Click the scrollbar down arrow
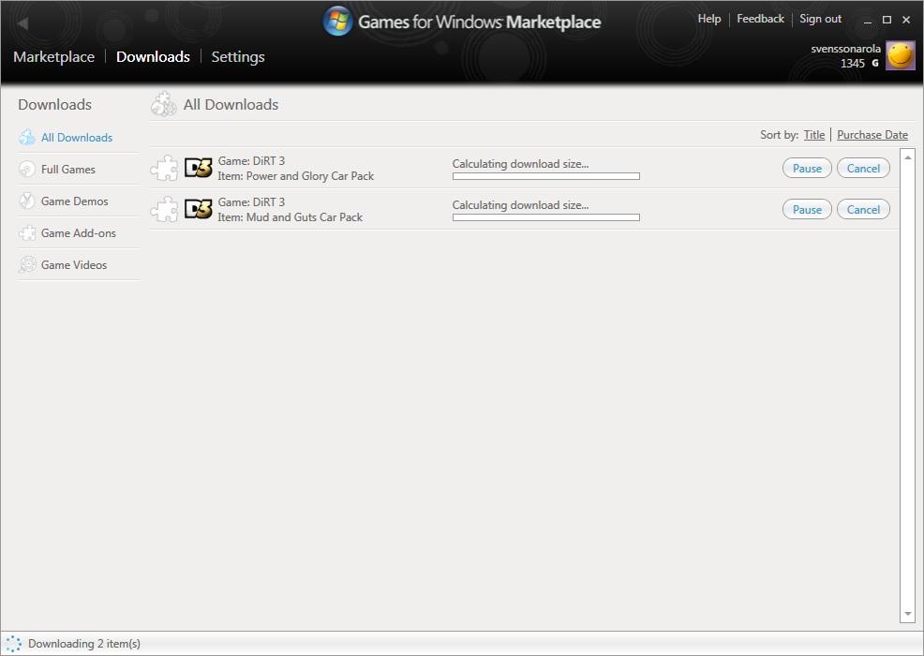Screen dimensions: 924x656 tap(907, 614)
